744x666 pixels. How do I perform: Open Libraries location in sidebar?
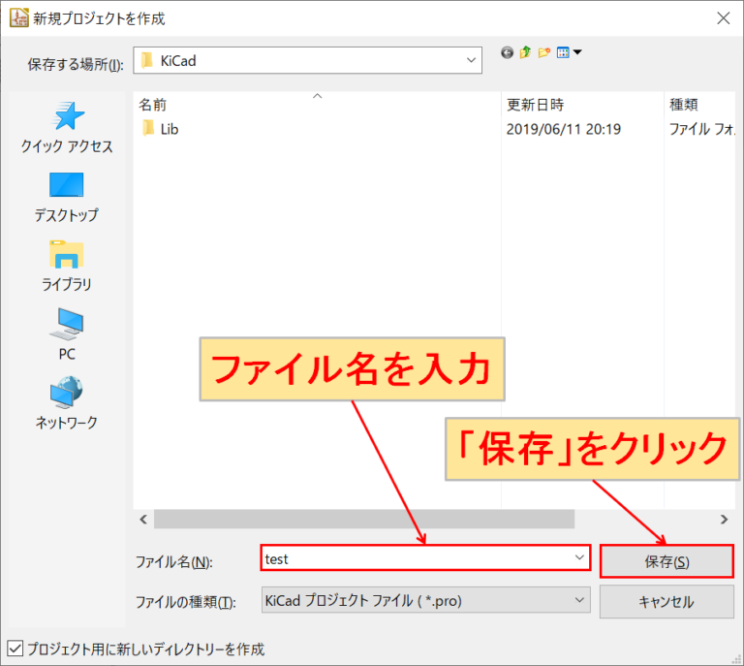pyautogui.click(x=67, y=266)
